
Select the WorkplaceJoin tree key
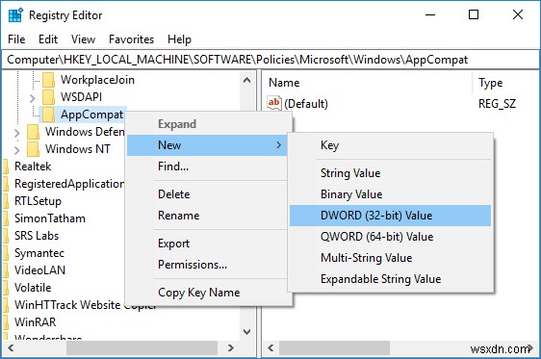97,80
